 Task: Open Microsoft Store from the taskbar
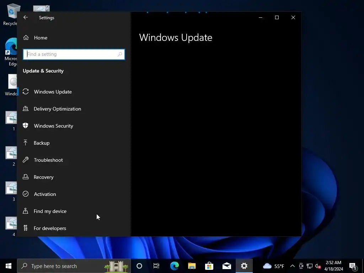point(209,266)
